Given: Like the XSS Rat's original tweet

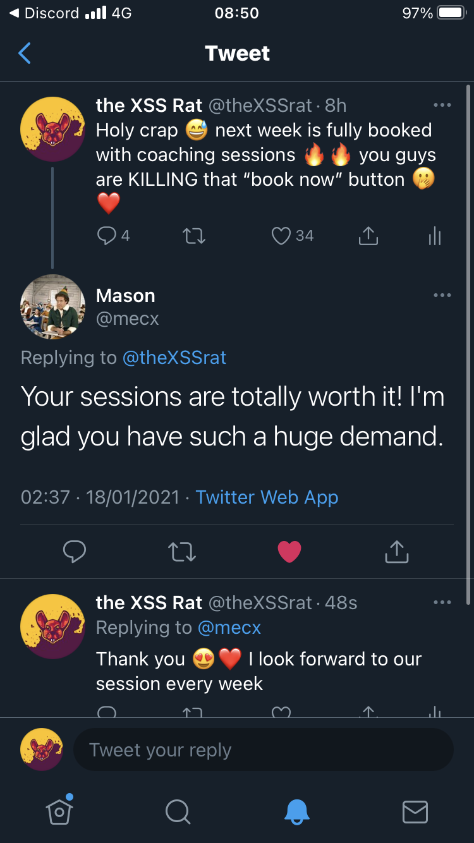Looking at the screenshot, I should [281, 236].
